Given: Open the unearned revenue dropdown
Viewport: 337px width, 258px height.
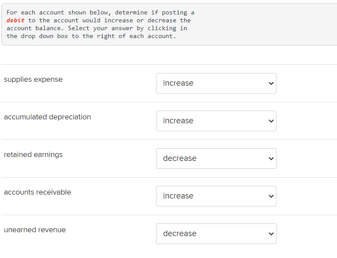Looking at the screenshot, I should [x=216, y=234].
